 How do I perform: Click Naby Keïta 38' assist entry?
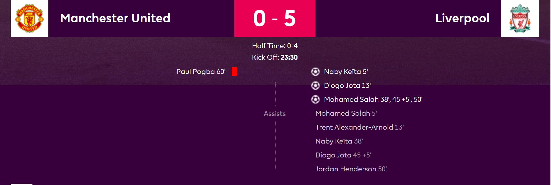click(x=339, y=141)
